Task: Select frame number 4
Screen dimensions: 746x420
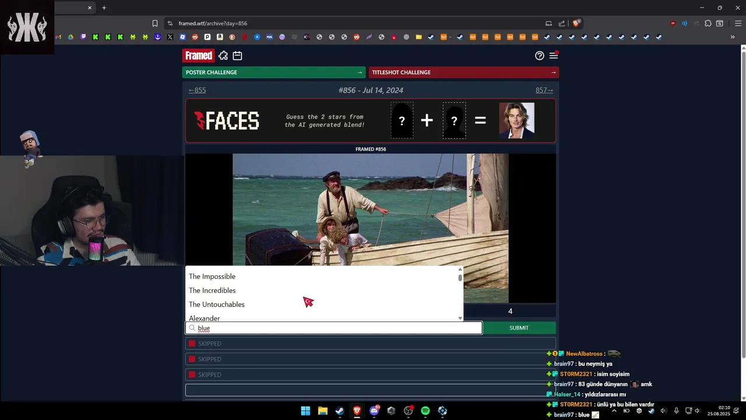Action: (x=510, y=311)
